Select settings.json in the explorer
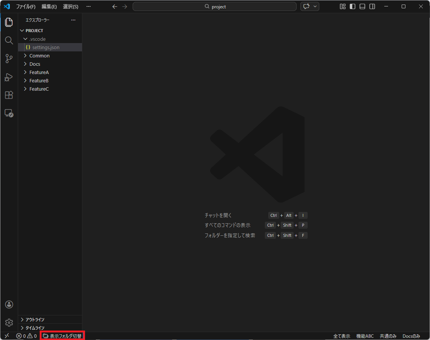Image resolution: width=430 pixels, height=340 pixels. click(46, 47)
